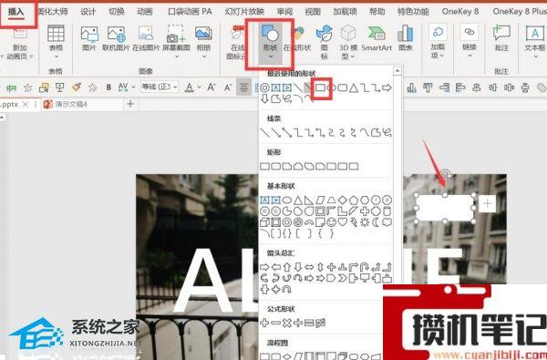Close the .pptx document tab
This screenshot has height=360, width=547.
pyautogui.click(x=26, y=104)
